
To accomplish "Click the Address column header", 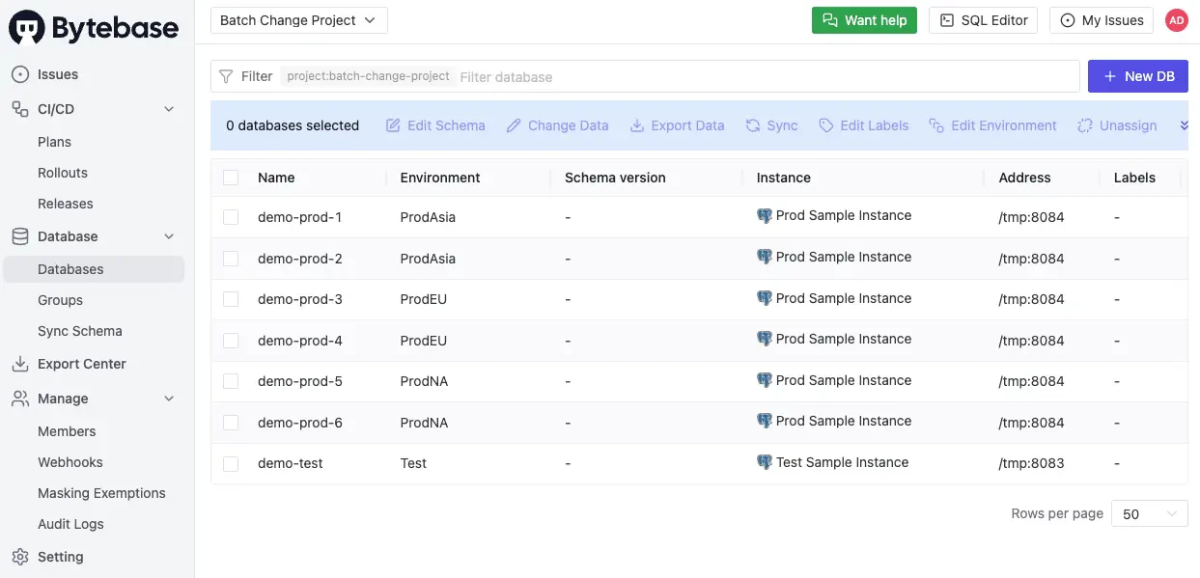I will pos(1024,178).
